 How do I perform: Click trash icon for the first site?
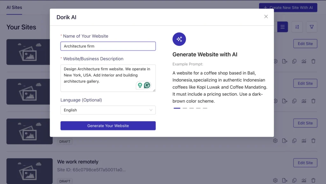313,61
